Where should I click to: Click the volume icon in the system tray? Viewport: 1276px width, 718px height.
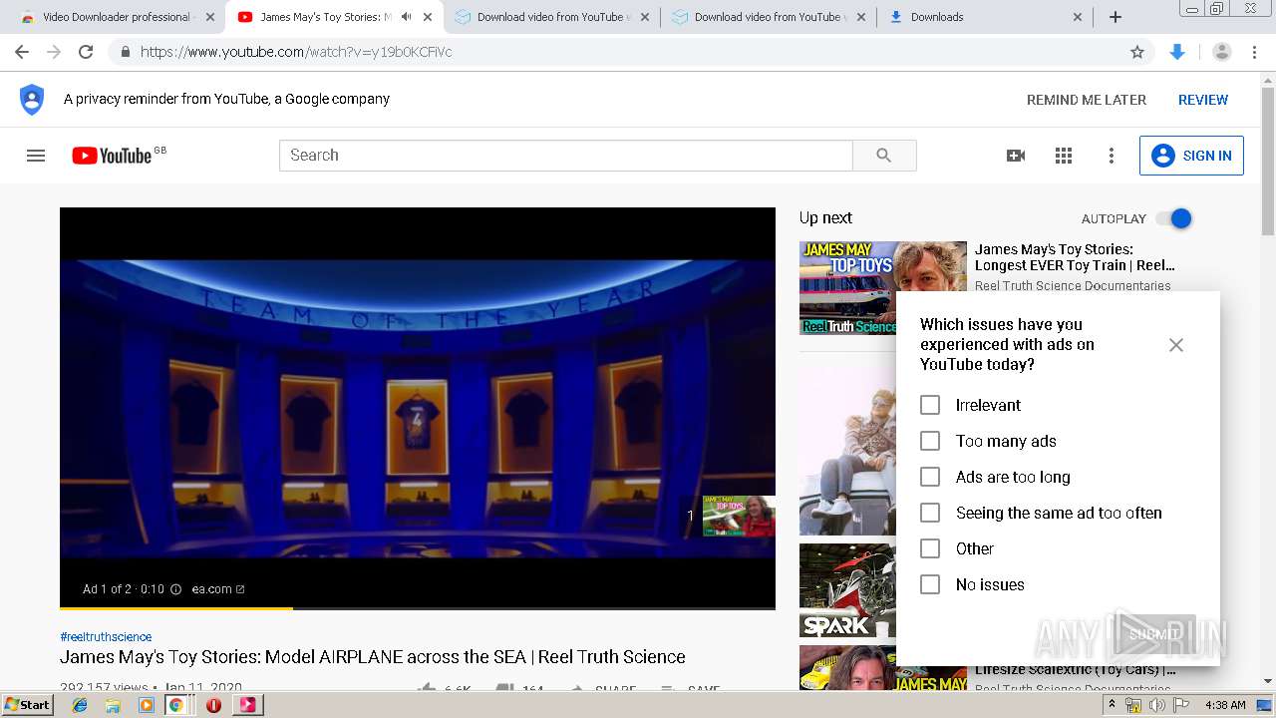[1156, 705]
